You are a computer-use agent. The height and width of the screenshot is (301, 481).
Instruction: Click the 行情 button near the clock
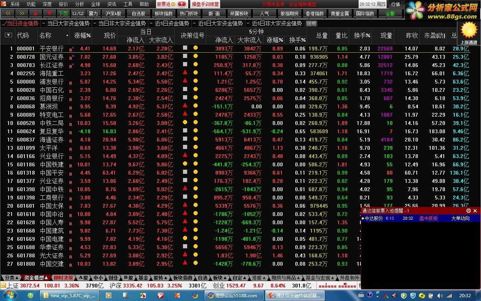pos(395,4)
